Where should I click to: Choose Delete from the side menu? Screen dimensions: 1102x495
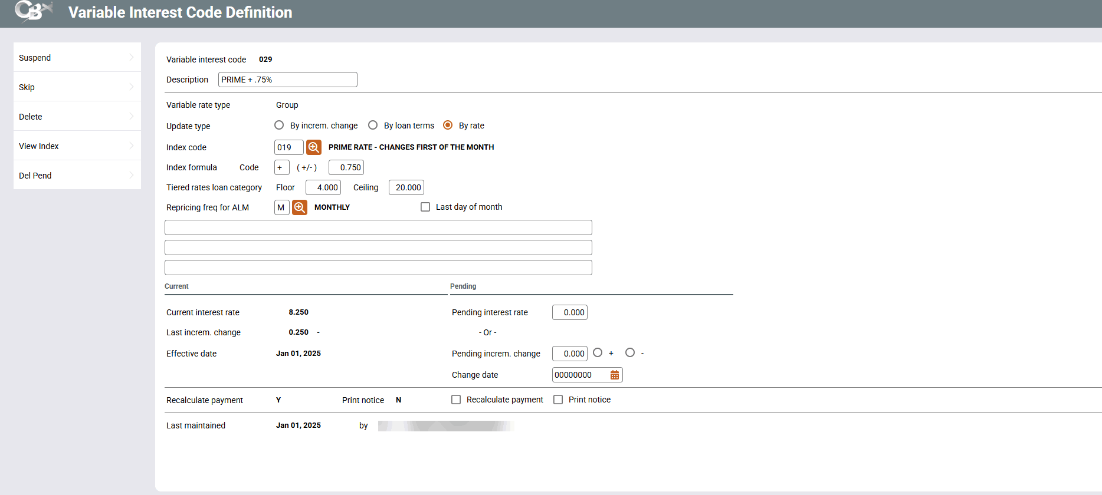77,117
